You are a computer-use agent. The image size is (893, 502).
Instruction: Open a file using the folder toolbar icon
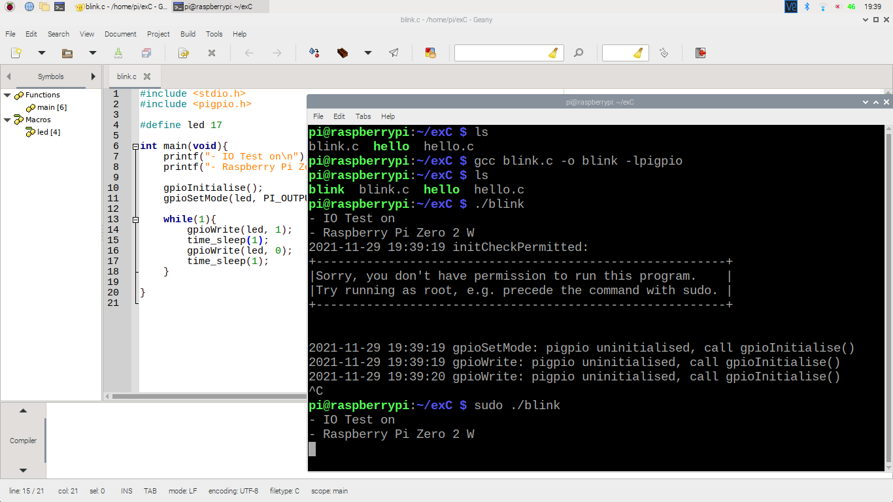point(67,53)
